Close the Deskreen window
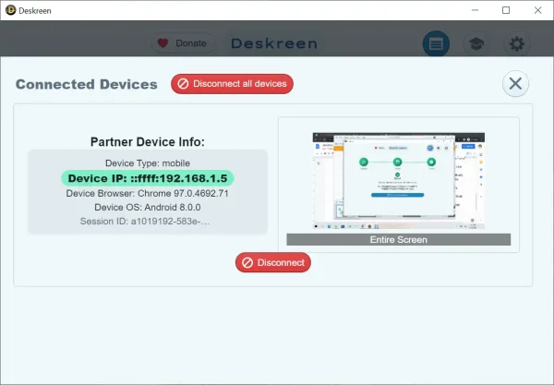This screenshot has height=385, width=554. [537, 10]
